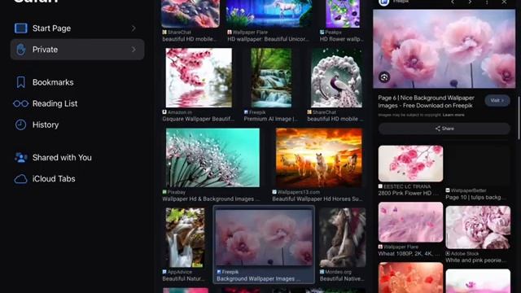The width and height of the screenshot is (521, 293).
Task: Select the highlighted Freepik pink poppies thumbnail
Action: pyautogui.click(x=264, y=238)
